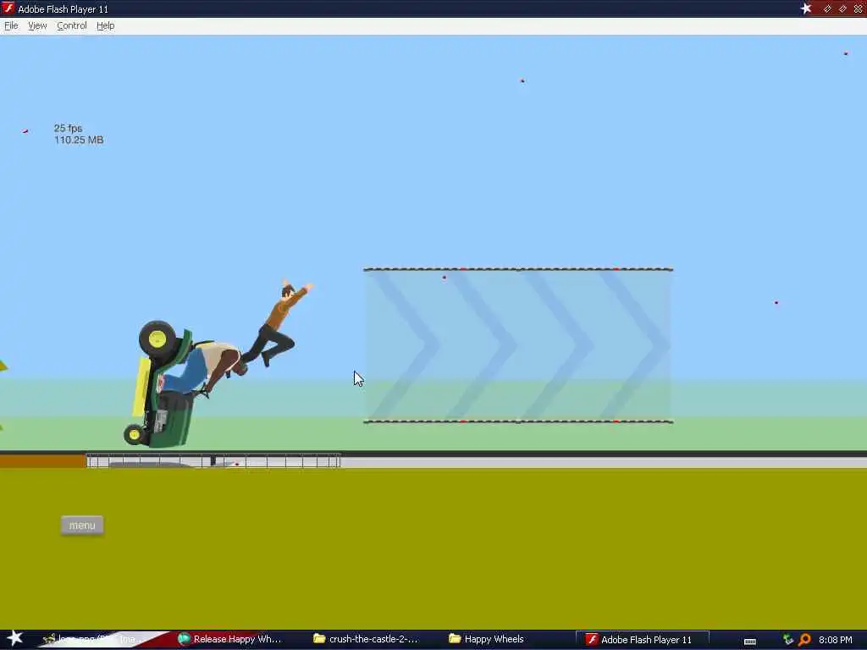Select Adobe Flash Player 11 taskbar button
This screenshot has height=650, width=867.
click(642, 640)
